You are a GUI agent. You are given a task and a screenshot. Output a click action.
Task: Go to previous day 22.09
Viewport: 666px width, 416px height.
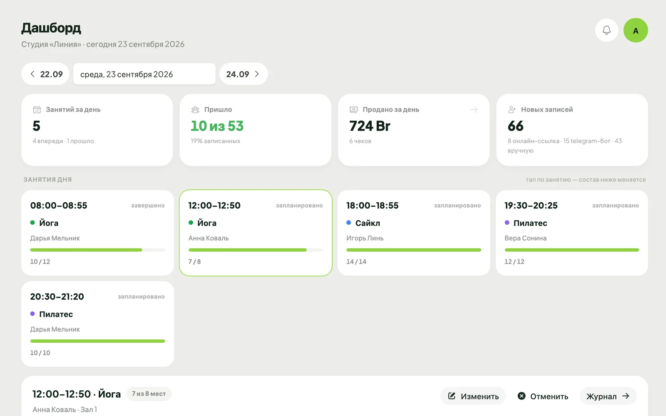click(45, 74)
